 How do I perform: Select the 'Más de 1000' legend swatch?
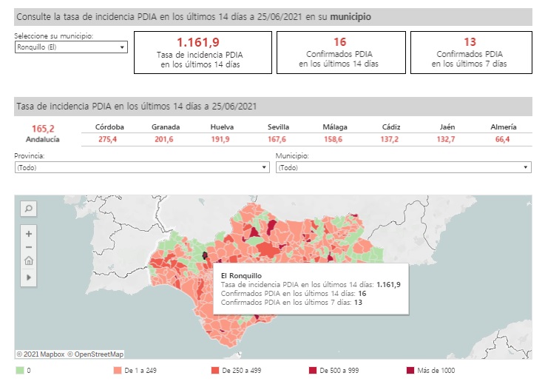point(410,371)
